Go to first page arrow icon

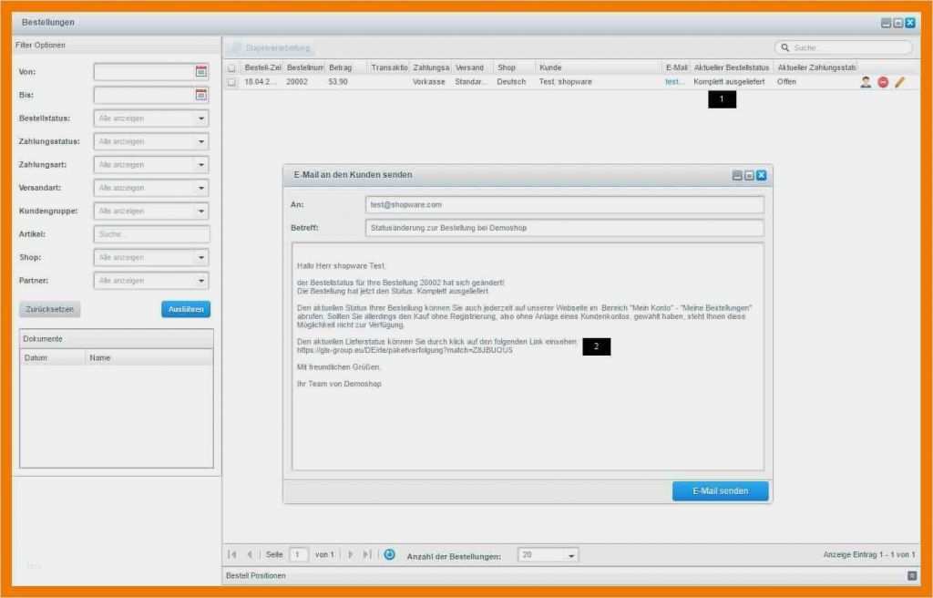tap(232, 554)
